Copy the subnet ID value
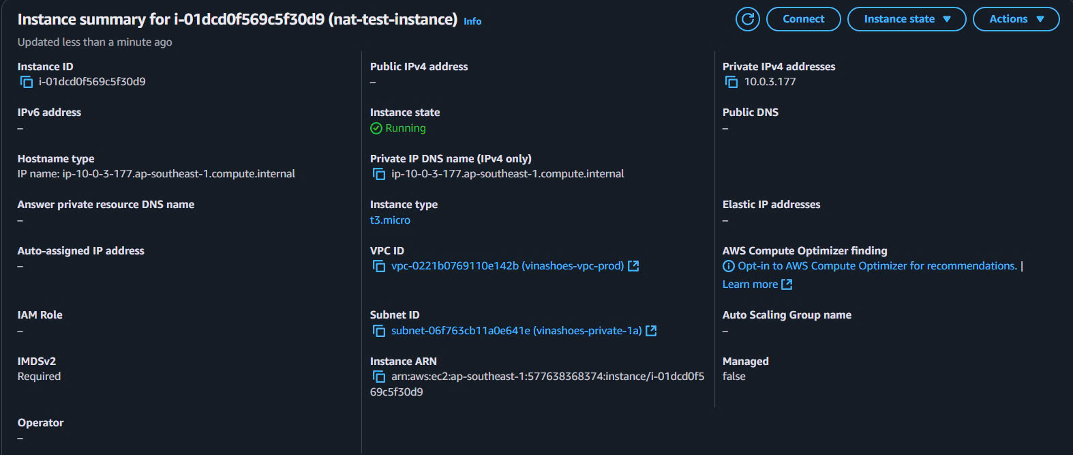This screenshot has height=455, width=1073. pyautogui.click(x=380, y=330)
